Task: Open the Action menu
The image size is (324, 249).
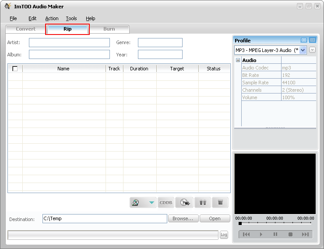Action: click(52, 18)
